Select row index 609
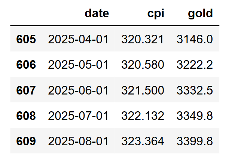Screen dimensions: 235x158 [26, 141]
